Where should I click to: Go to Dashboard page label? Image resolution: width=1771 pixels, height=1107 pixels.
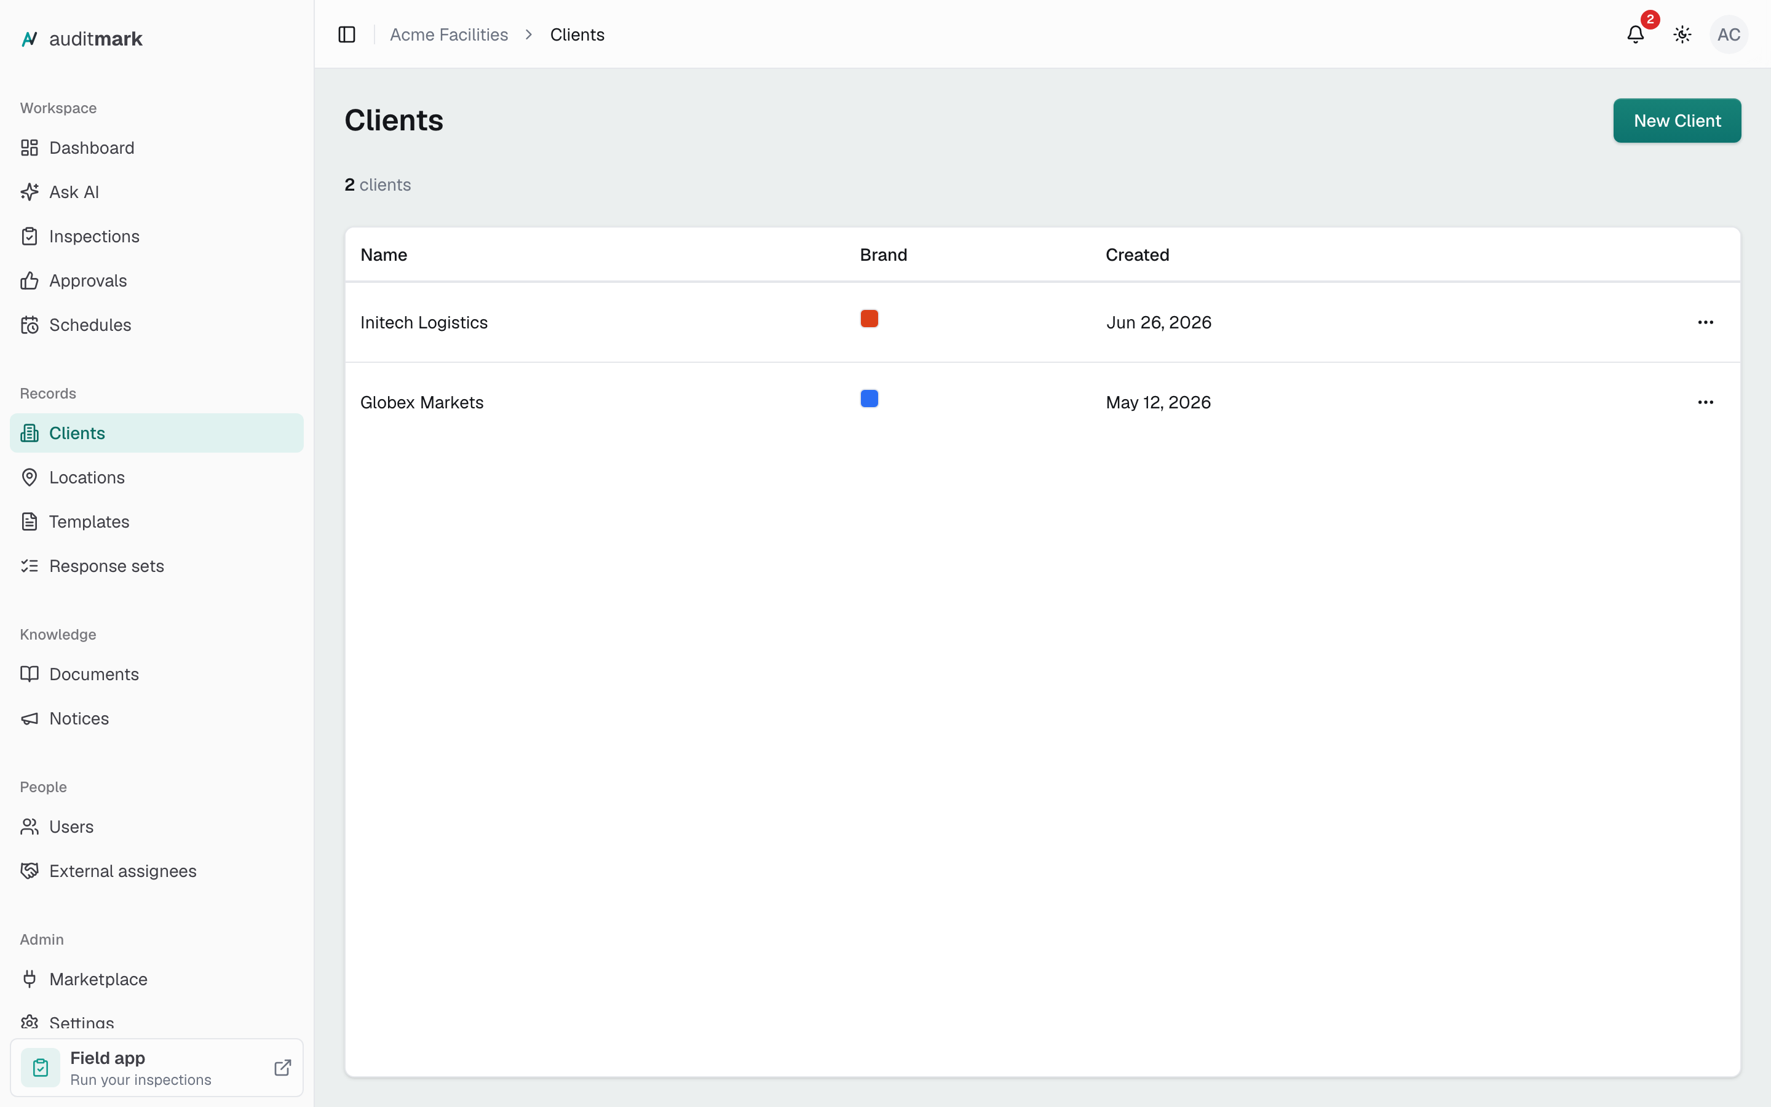click(92, 148)
